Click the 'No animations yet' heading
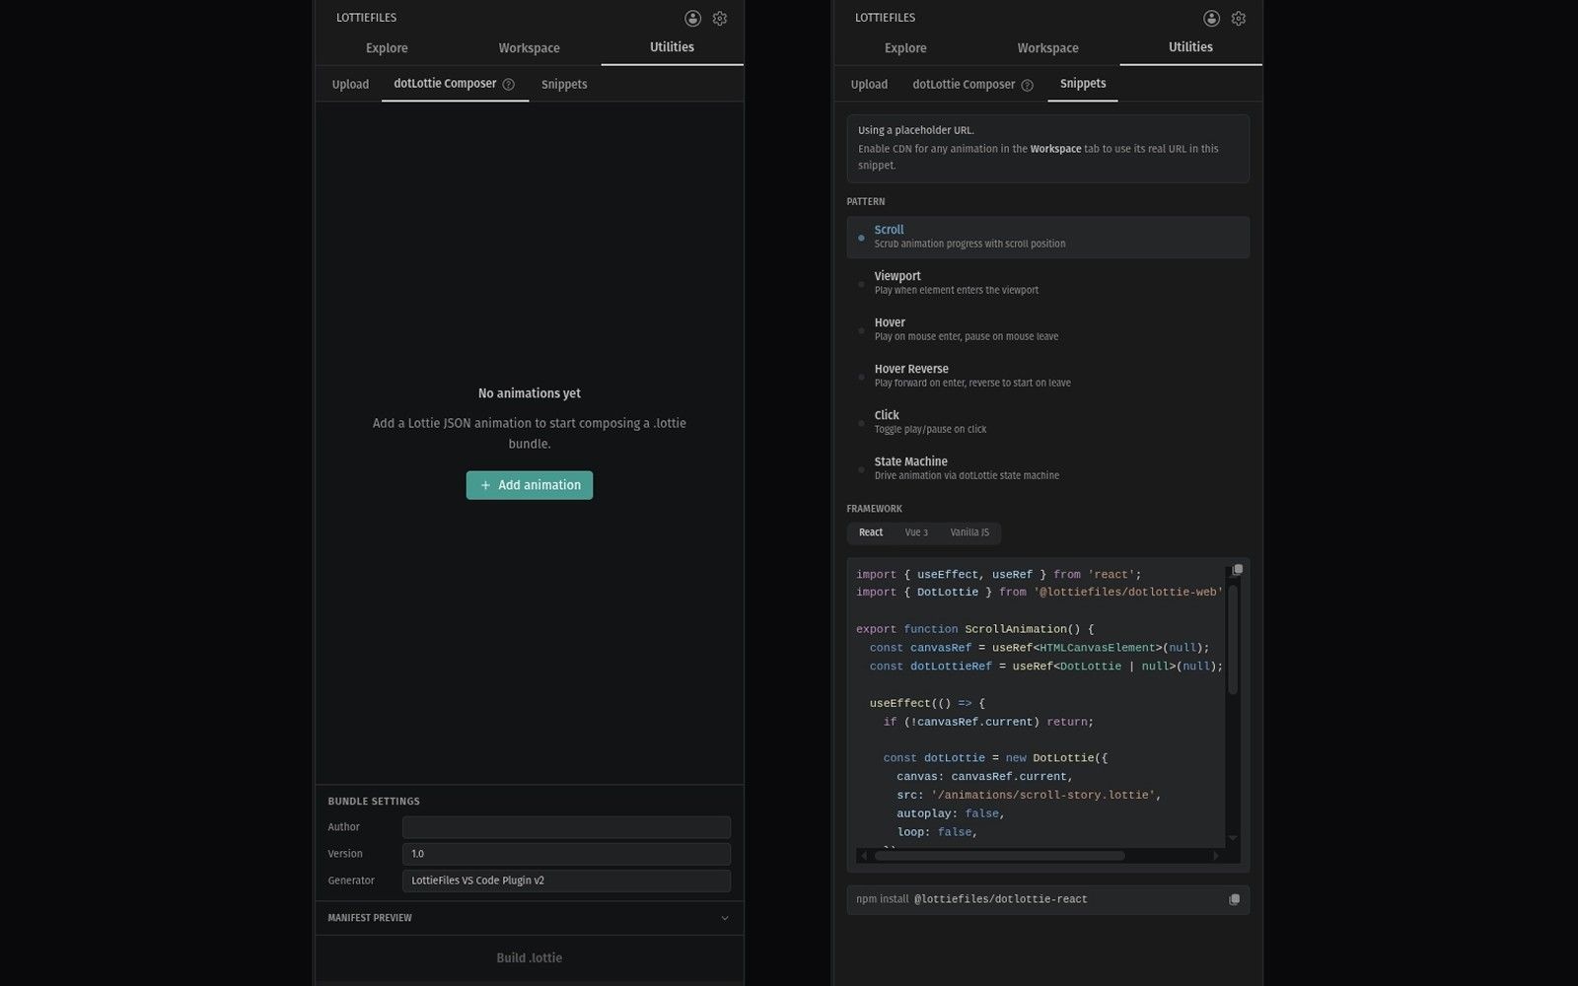1578x986 pixels. [530, 393]
